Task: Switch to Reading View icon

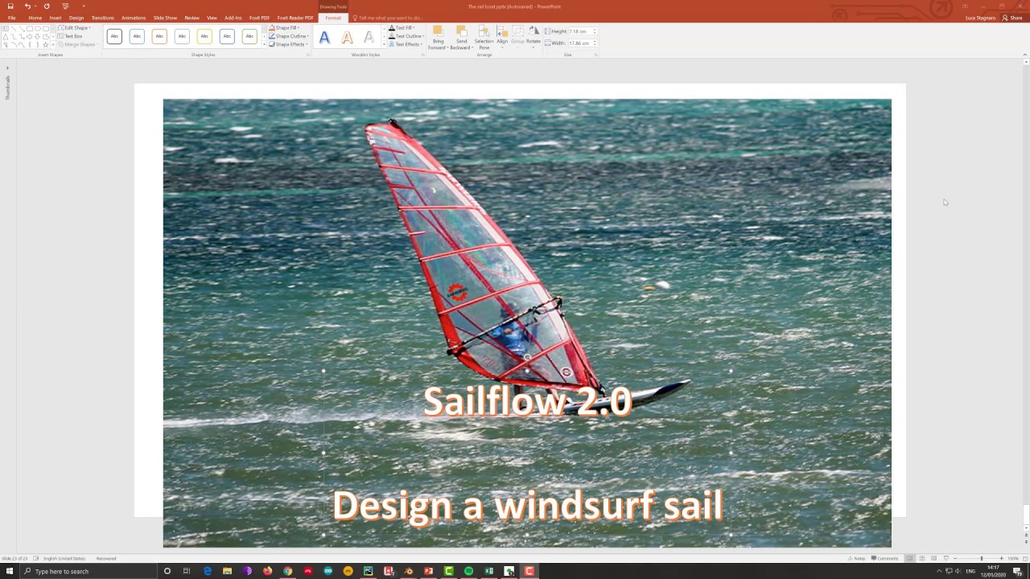Action: [933, 558]
